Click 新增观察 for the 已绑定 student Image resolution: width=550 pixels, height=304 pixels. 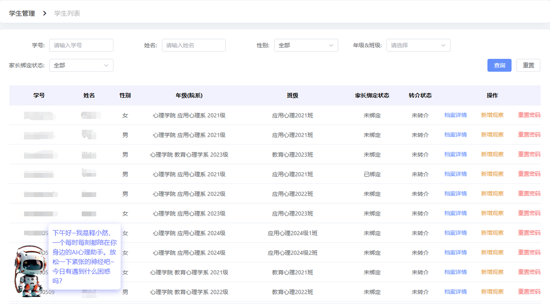coord(492,174)
